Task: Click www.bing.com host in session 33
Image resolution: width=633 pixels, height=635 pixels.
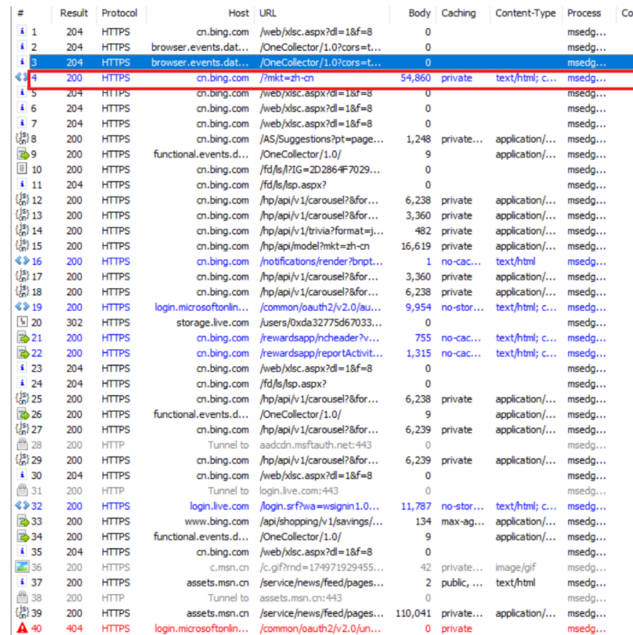Action: click(x=216, y=521)
